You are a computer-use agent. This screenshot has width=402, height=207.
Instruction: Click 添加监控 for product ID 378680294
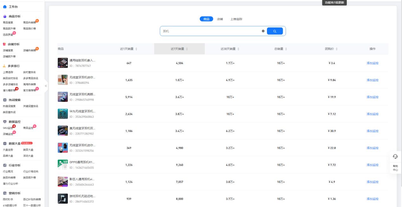pos(373,80)
